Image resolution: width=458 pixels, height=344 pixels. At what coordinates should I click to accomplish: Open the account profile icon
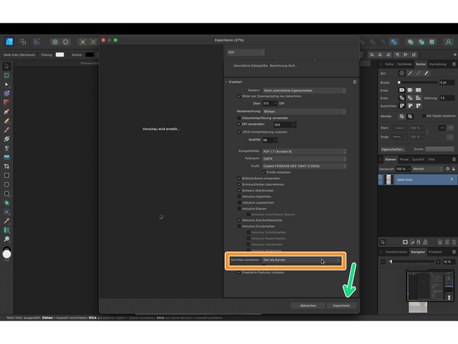coord(449,42)
